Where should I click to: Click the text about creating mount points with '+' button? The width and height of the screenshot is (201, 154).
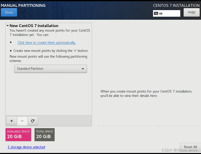(x=51, y=51)
